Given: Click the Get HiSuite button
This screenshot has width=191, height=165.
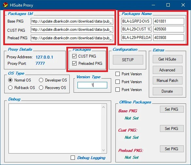Looking at the screenshot, I should coord(167,59).
